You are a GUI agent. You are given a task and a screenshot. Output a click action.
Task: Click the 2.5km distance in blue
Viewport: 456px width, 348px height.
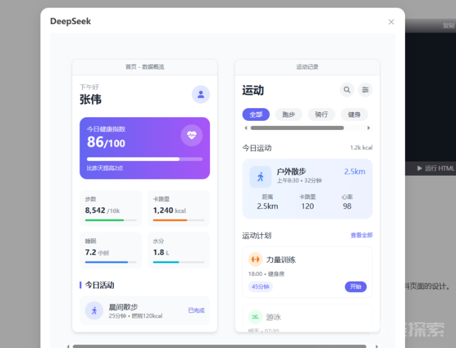coord(355,171)
